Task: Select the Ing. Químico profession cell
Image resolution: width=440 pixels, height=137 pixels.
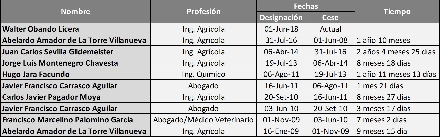Action: [203, 74]
